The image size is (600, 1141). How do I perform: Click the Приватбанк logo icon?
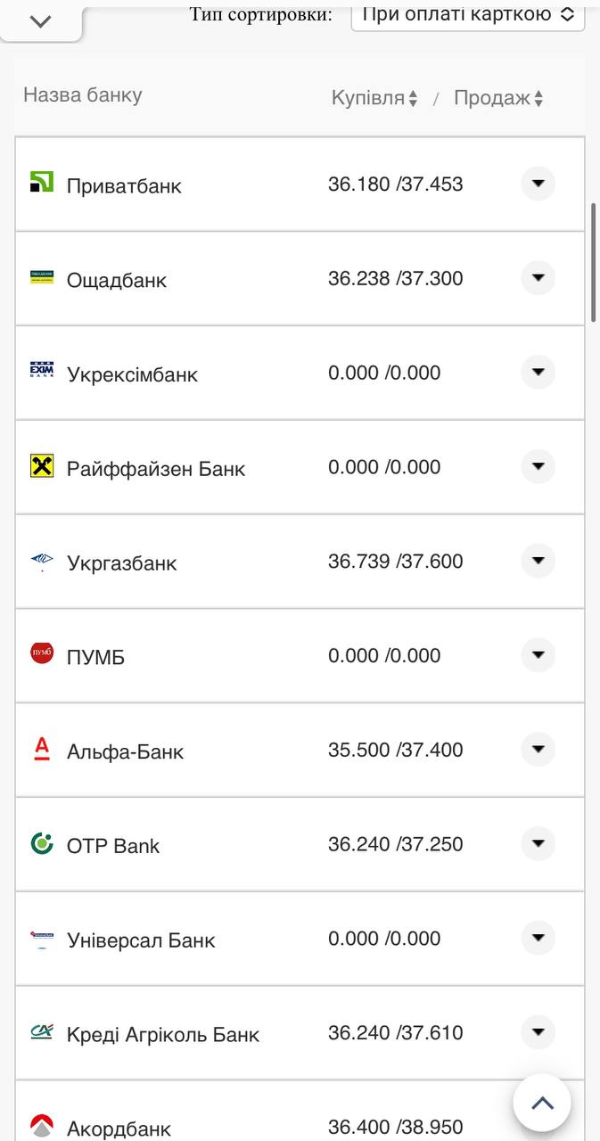[42, 182]
